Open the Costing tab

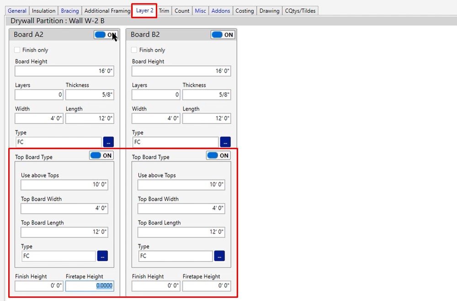click(x=244, y=10)
